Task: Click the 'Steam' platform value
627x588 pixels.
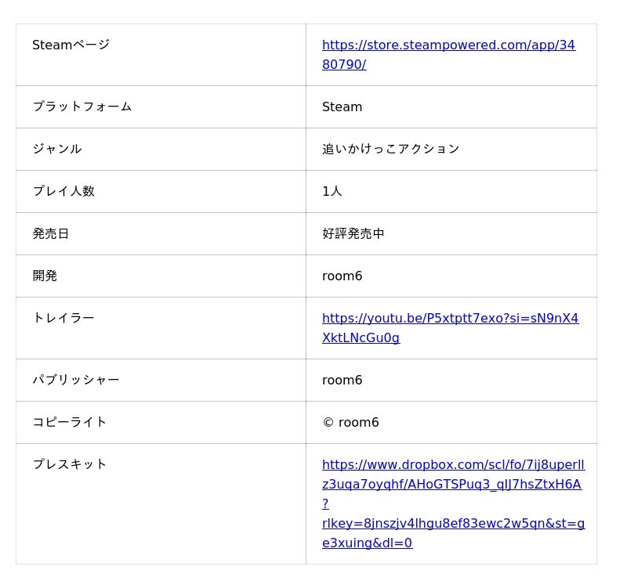Action: pyautogui.click(x=342, y=106)
